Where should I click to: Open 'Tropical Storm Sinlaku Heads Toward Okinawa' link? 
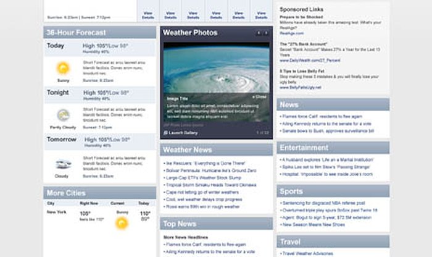click(x=211, y=185)
